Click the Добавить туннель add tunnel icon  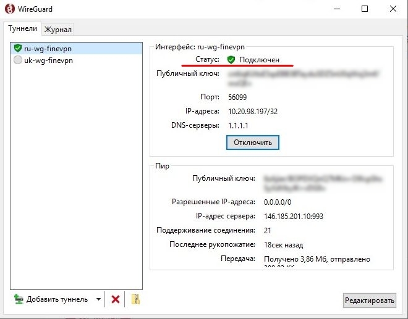point(19,299)
